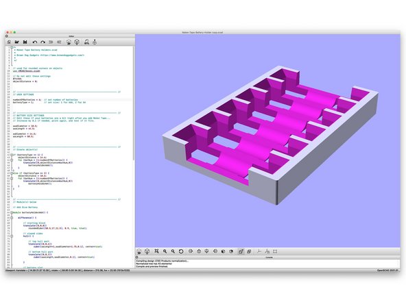Preview the design from editor toolbar
The width and height of the screenshot is (406, 304).
click(x=69, y=42)
